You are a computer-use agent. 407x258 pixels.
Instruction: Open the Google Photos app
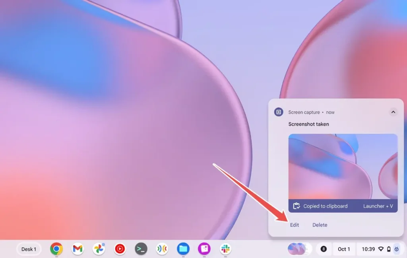point(99,249)
